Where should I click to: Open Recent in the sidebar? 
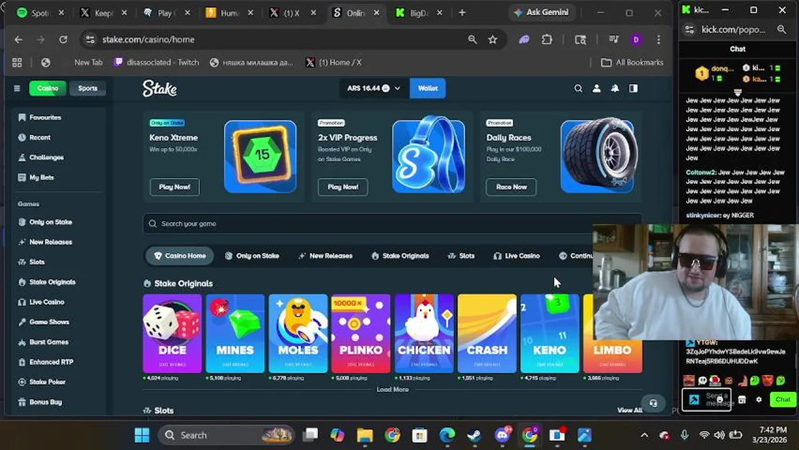click(34, 137)
